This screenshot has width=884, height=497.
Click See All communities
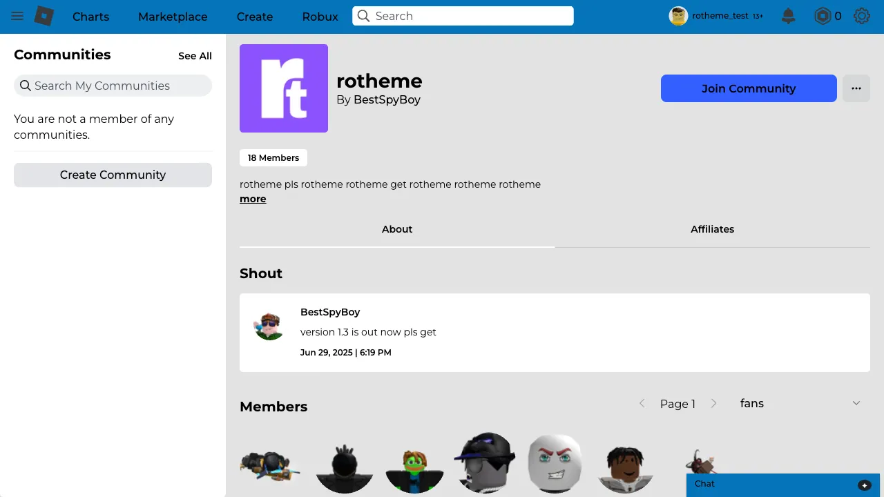195,56
